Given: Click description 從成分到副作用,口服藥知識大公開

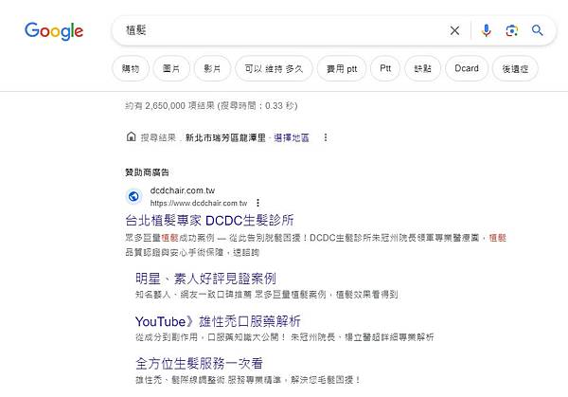Looking at the screenshot, I should point(284,337).
